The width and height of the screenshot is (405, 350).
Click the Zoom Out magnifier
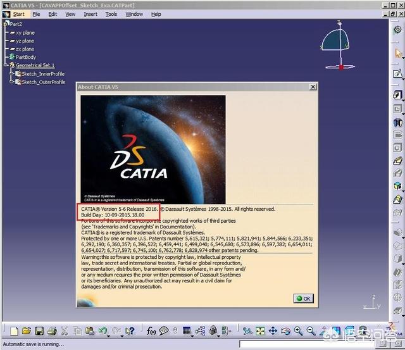point(311,331)
